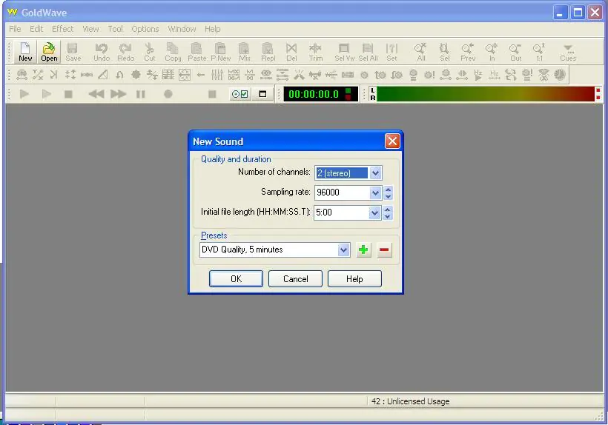Click the Cues toolbar icon
Image resolution: width=608 pixels, height=425 pixels.
(x=568, y=52)
